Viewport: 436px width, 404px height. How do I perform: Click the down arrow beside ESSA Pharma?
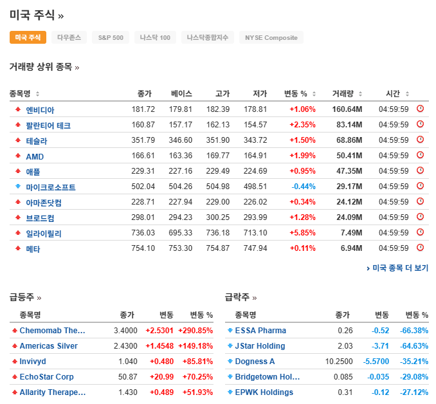(230, 331)
